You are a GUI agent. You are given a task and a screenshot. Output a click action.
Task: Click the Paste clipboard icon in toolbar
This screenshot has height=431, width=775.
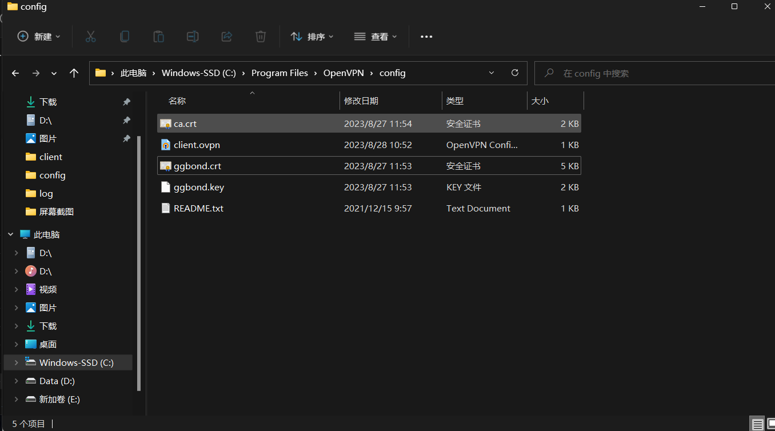tap(158, 37)
